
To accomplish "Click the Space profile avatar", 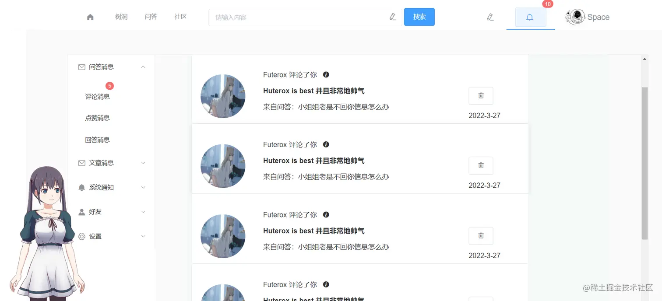I will click(x=575, y=17).
